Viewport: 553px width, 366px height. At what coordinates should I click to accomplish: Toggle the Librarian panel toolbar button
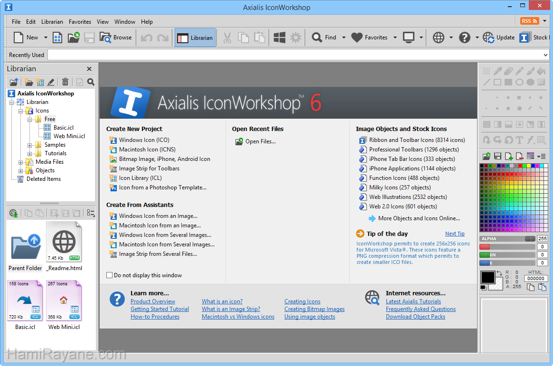(x=195, y=38)
